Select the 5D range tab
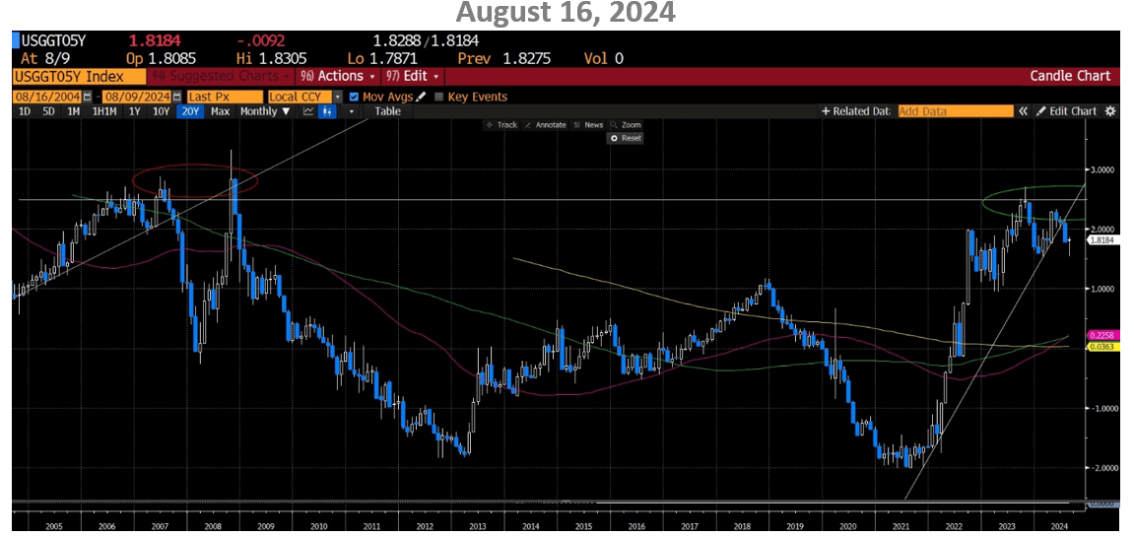 pos(48,111)
